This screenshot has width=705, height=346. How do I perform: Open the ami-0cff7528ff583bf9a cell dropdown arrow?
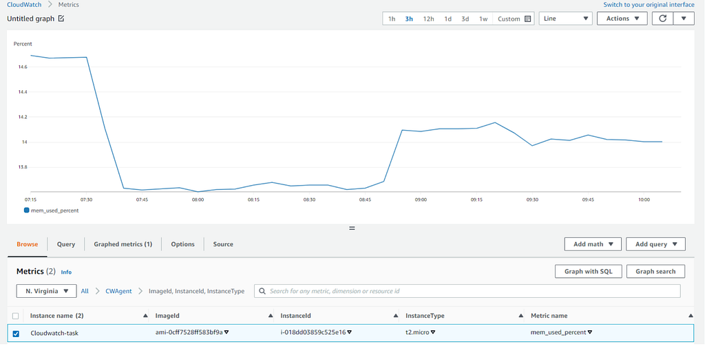pos(226,333)
